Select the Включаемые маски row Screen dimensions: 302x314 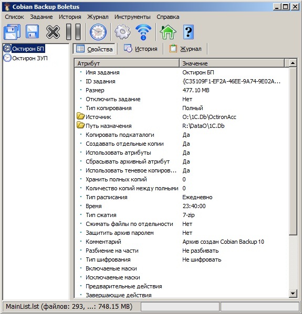click(182, 268)
